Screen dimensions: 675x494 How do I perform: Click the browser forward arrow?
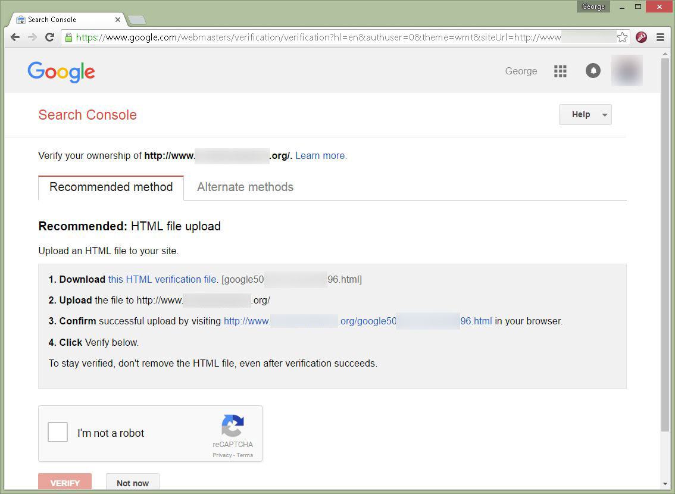(x=32, y=37)
